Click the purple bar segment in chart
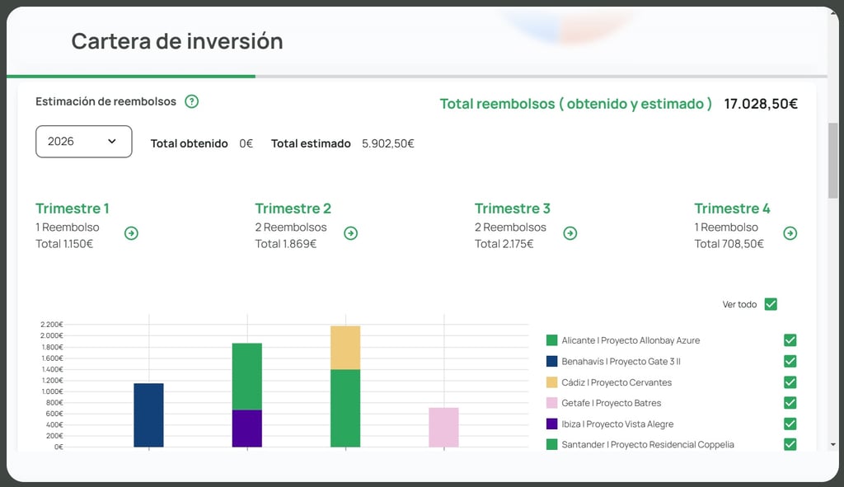844x487 pixels. (247, 428)
